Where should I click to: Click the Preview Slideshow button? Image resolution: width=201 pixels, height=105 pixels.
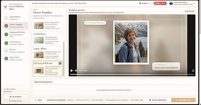pos(158,100)
